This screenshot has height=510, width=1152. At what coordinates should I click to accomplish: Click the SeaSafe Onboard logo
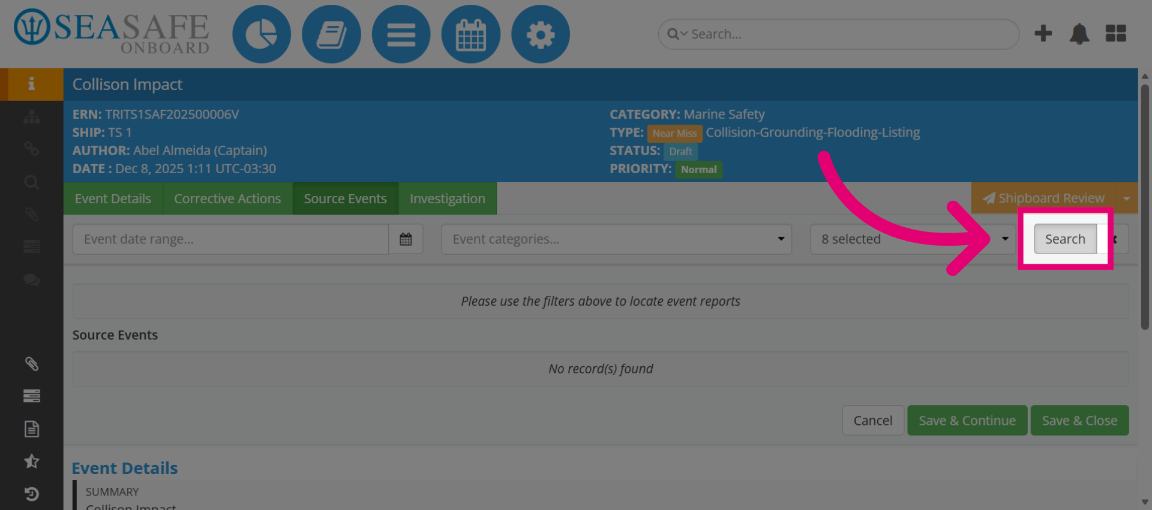(x=112, y=31)
